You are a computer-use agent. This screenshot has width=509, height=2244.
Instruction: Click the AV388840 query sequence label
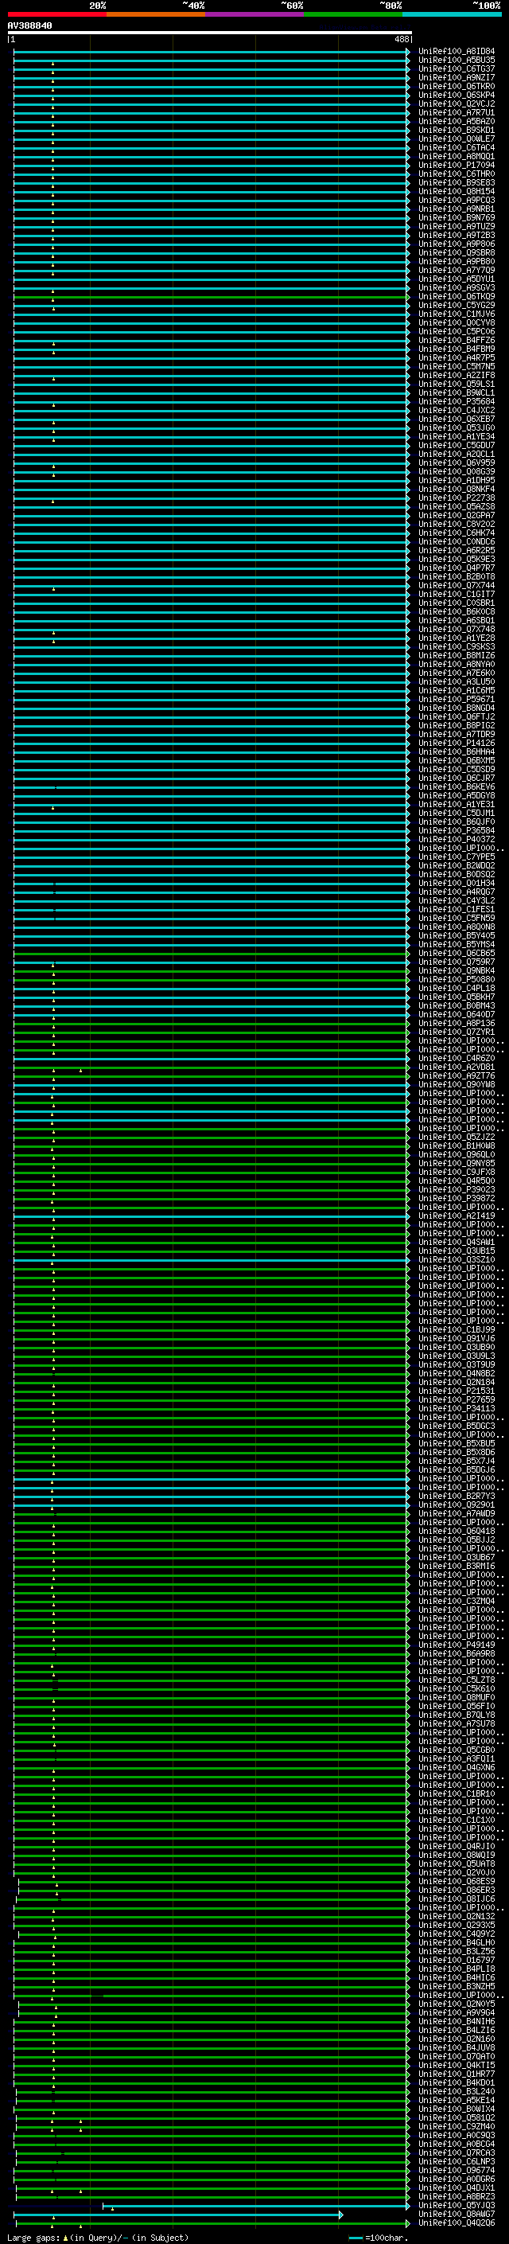pos(29,26)
